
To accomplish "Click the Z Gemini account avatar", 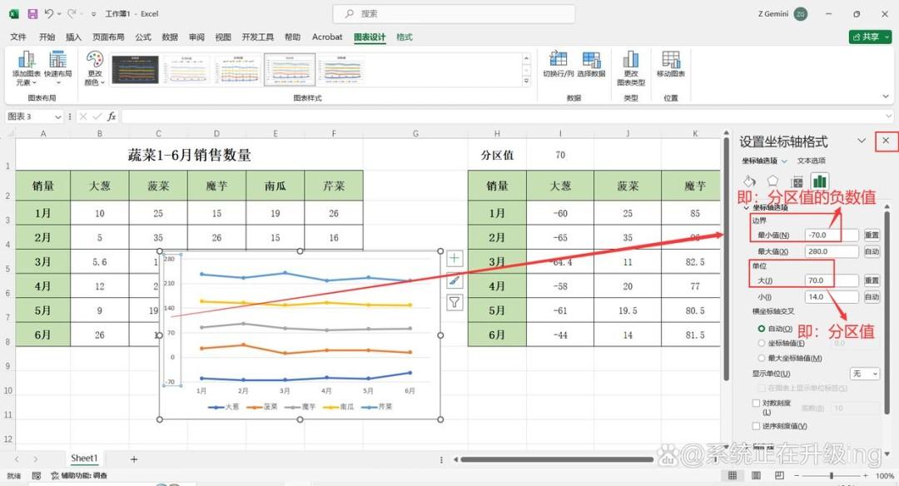I will [801, 14].
